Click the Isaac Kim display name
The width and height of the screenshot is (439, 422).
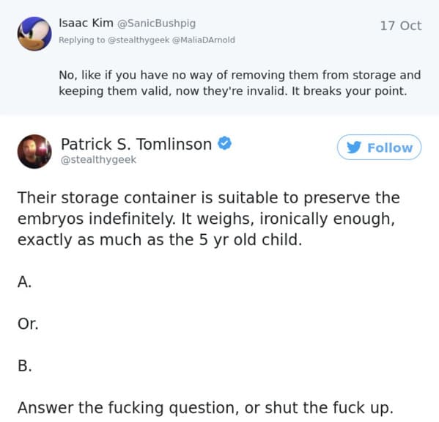(86, 23)
